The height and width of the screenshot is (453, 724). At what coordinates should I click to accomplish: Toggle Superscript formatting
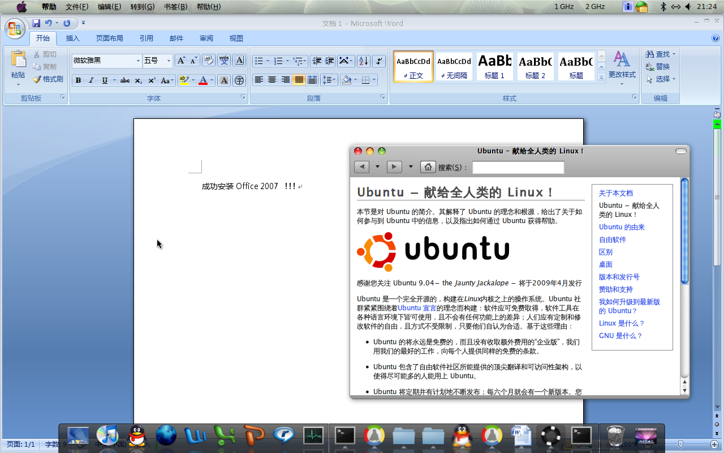pyautogui.click(x=152, y=80)
